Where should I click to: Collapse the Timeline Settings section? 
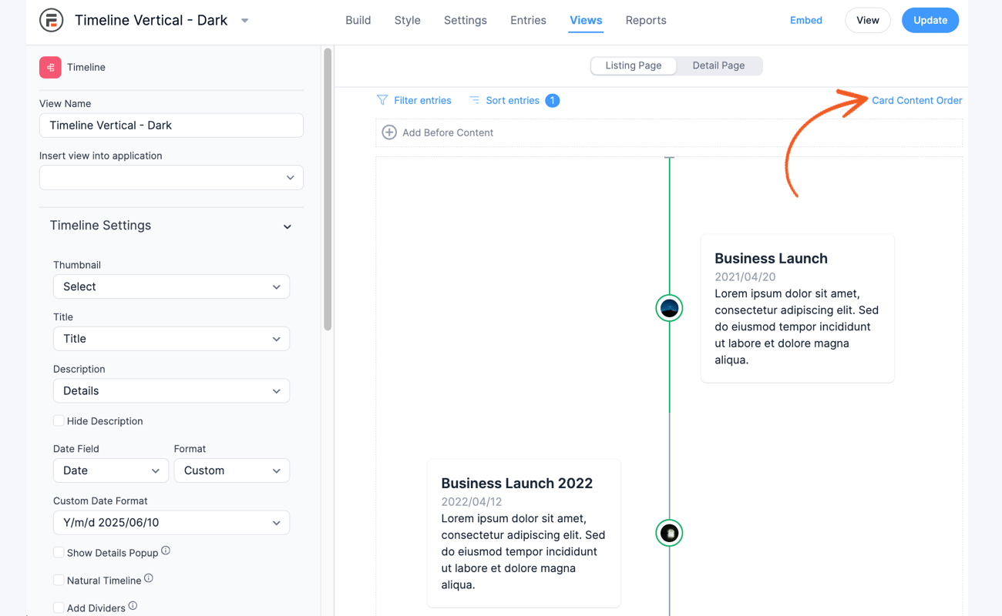pyautogui.click(x=286, y=226)
